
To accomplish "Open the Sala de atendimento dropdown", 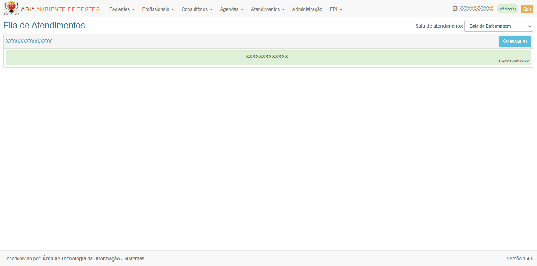I will click(x=498, y=26).
